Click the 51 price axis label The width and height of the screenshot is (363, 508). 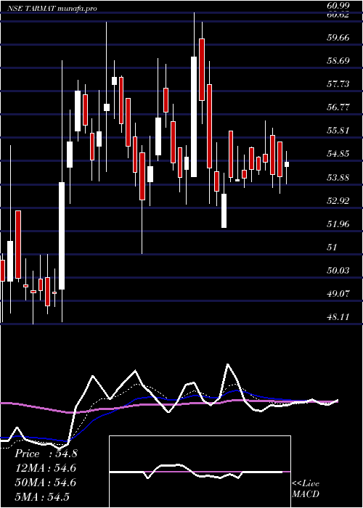(333, 247)
